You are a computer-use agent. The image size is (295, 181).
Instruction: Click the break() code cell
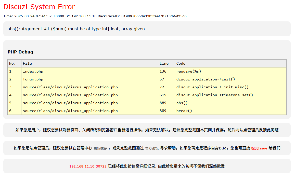coord(231,111)
